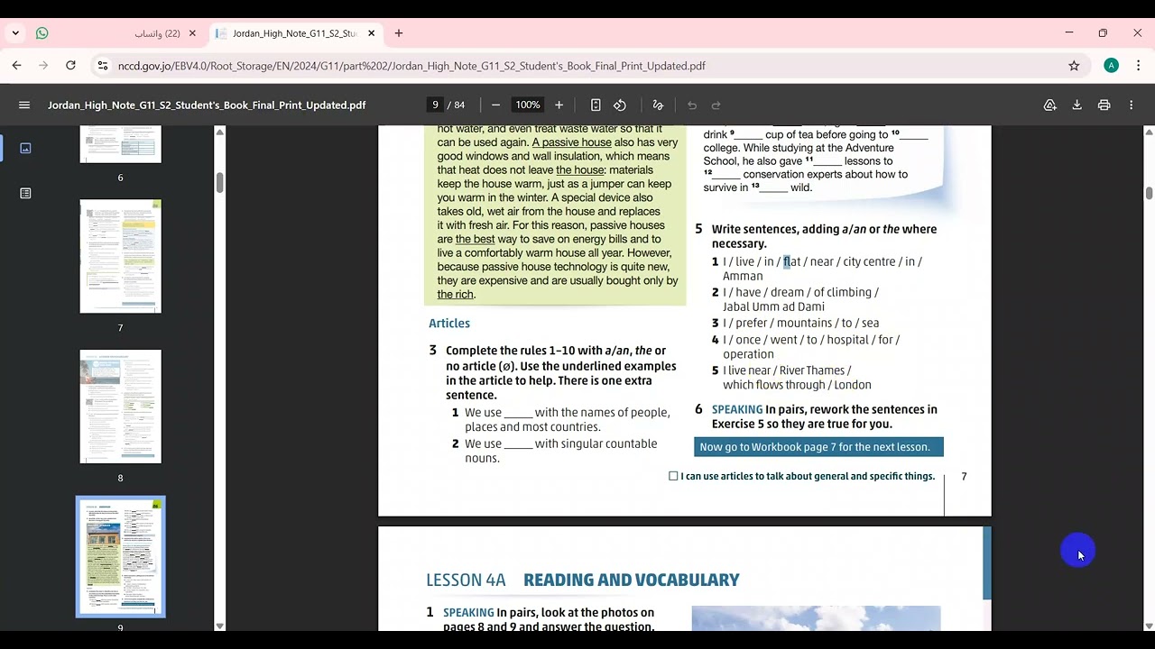Click the thumbnail panel scrollbar thumb
The width and height of the screenshot is (1155, 649).
(x=219, y=181)
